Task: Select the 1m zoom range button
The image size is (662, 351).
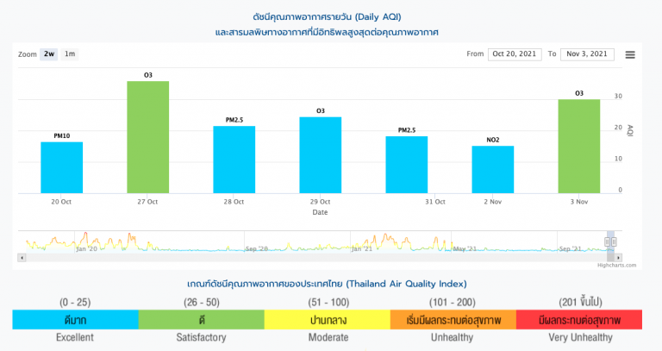Action: (x=70, y=54)
